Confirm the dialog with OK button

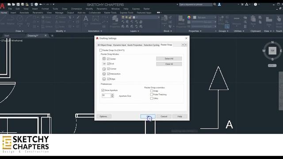coord(148,117)
